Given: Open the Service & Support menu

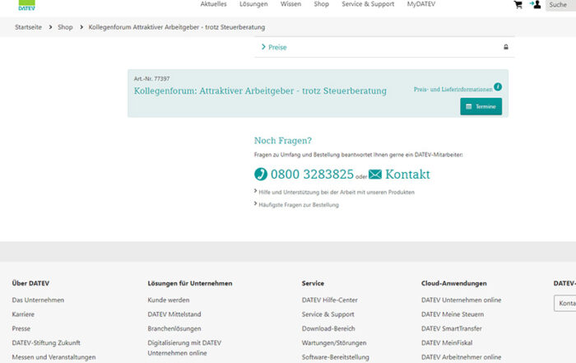Looking at the screenshot, I should (368, 4).
